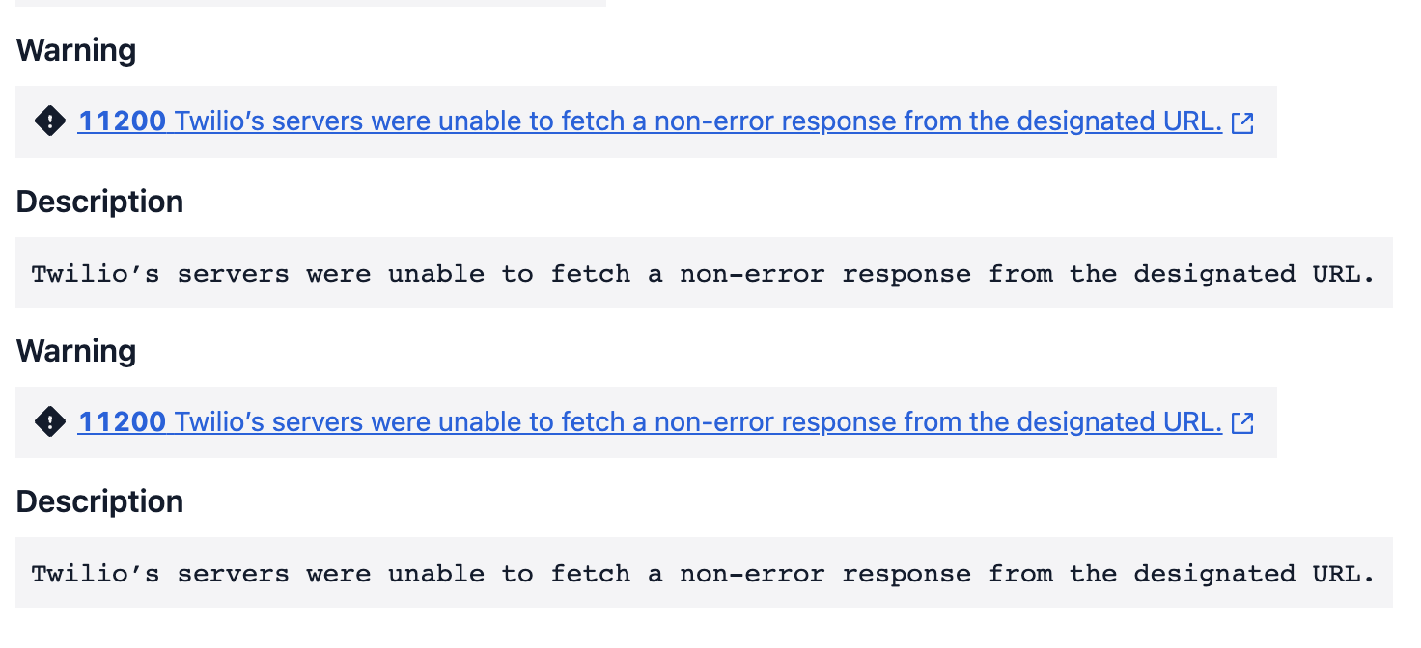Click the first bold 11200 error code
The image size is (1421, 648).
click(x=122, y=121)
